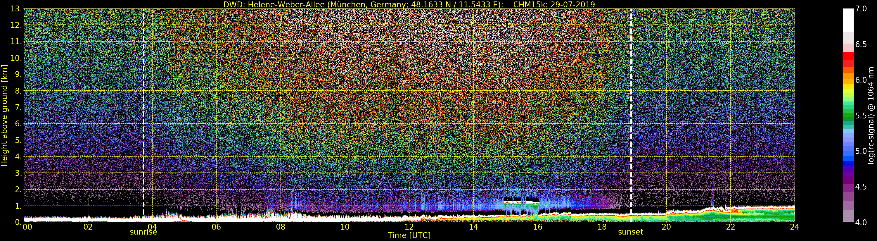Viewport: 877px width, 241px height.
Task: Click the colorbar tick value 4.5
Action: (x=861, y=187)
